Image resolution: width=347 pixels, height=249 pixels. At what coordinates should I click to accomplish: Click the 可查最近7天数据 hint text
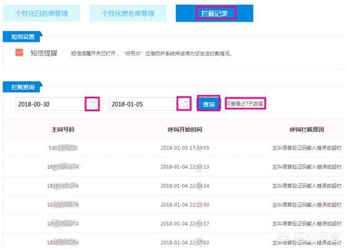[245, 104]
